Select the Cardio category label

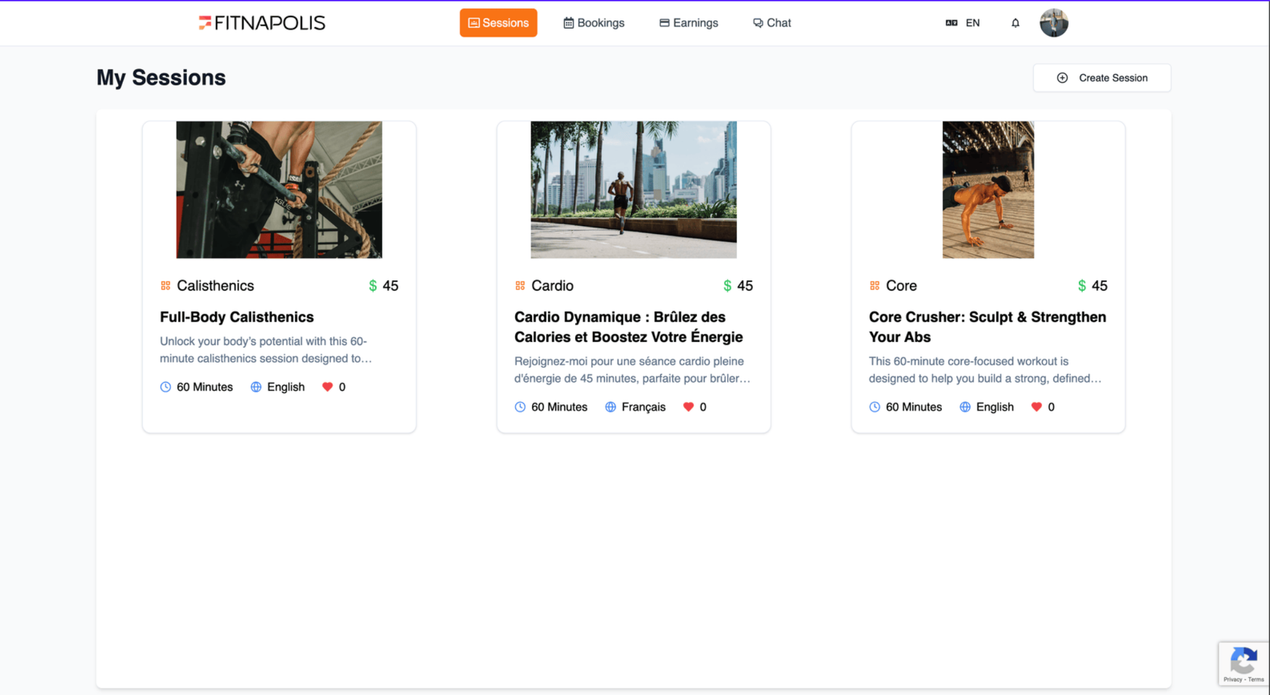point(552,286)
